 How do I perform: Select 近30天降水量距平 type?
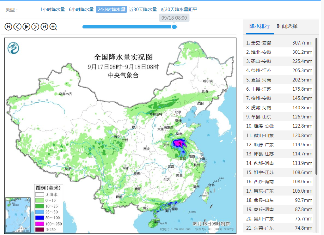point(179,10)
